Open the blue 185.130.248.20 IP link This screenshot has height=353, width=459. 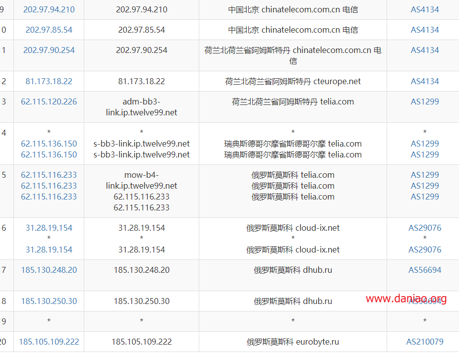click(49, 270)
